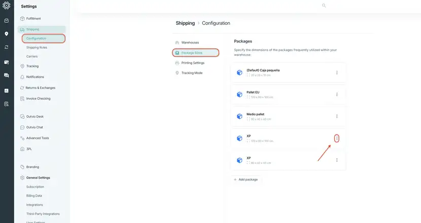This screenshot has height=223, width=421.
Task: Open the location pin icon in dark sidebar
Action: (7, 34)
